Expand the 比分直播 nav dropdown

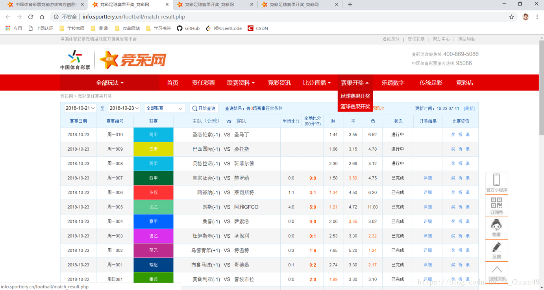tap(317, 83)
